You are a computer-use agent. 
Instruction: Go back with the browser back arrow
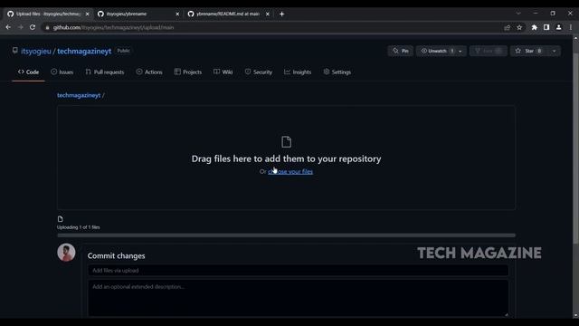coord(8,27)
